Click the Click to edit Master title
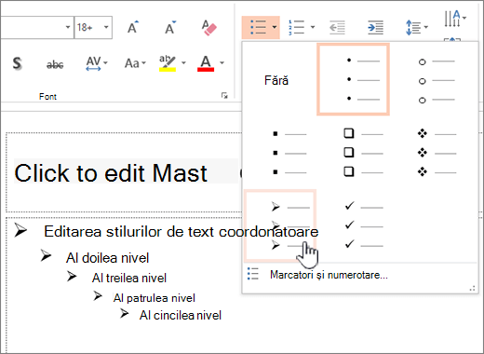Screen dimensions: 484x354 coord(111,173)
